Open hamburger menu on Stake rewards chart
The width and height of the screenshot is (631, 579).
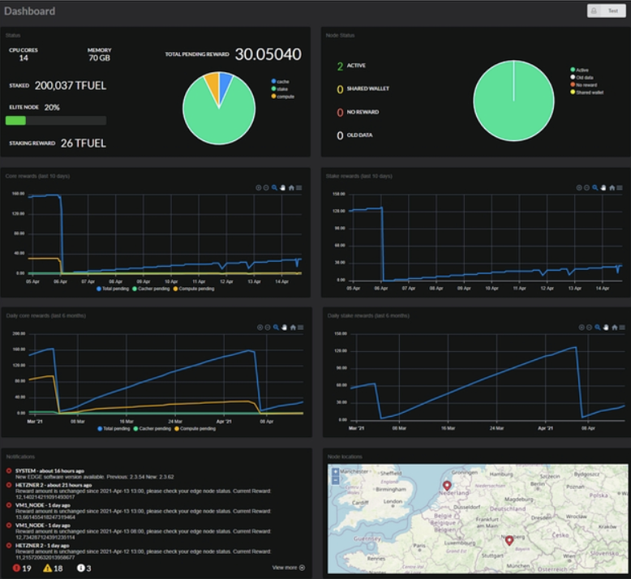tap(620, 187)
